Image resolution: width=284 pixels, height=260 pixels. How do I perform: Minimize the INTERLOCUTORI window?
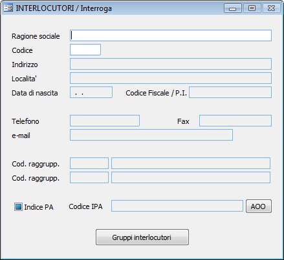pos(233,8)
